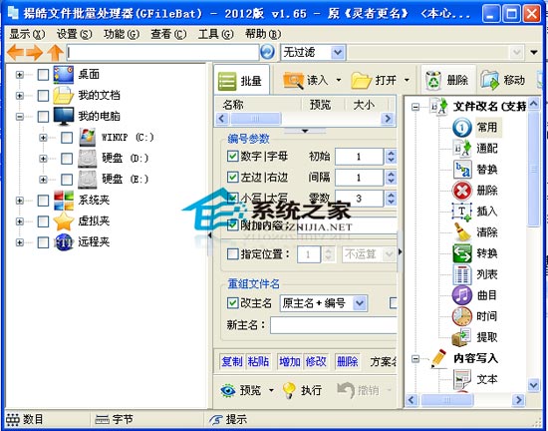Select the 常用 rename icon
The height and width of the screenshot is (431, 548).
pos(462,128)
